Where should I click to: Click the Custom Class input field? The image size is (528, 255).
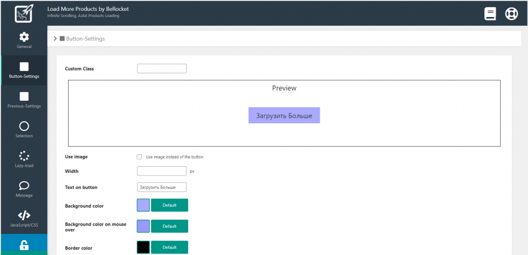tap(161, 69)
